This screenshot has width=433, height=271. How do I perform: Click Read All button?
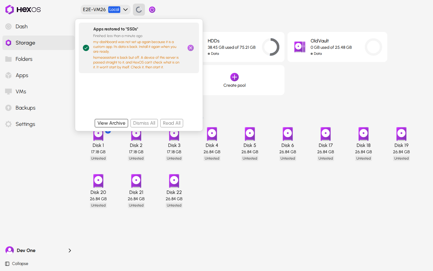point(172,123)
